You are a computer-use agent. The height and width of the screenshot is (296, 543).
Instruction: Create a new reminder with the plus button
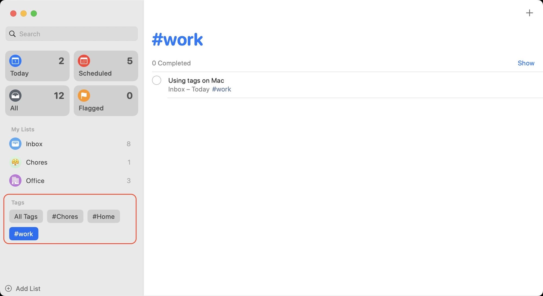tap(529, 13)
